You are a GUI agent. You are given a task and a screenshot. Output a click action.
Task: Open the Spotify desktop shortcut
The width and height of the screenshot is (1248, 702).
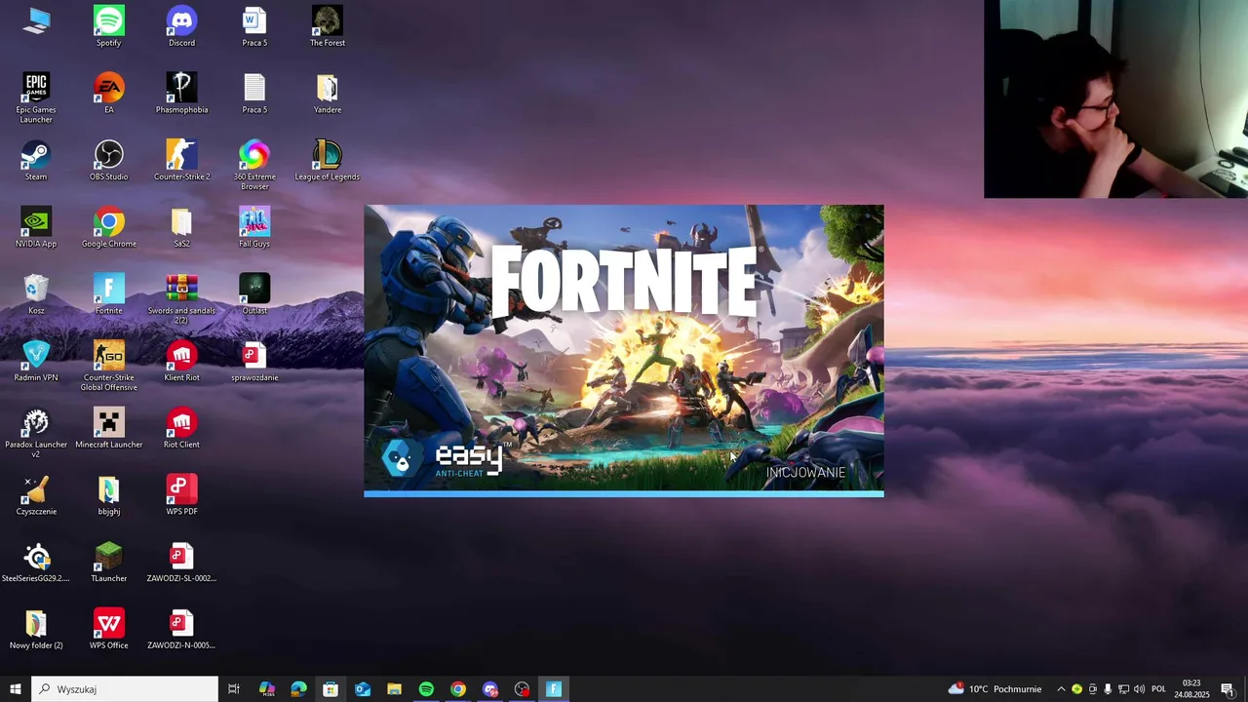coord(108,26)
